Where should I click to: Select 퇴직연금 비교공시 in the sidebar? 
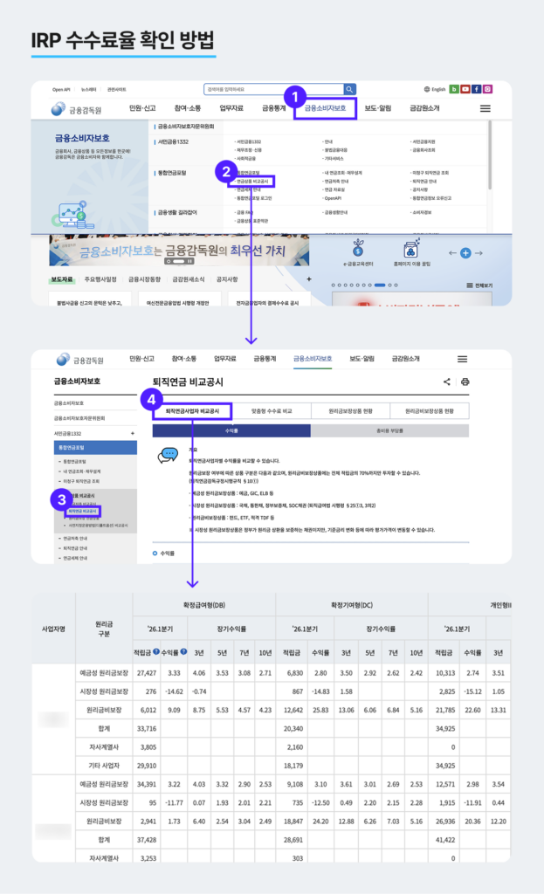pyautogui.click(x=83, y=512)
